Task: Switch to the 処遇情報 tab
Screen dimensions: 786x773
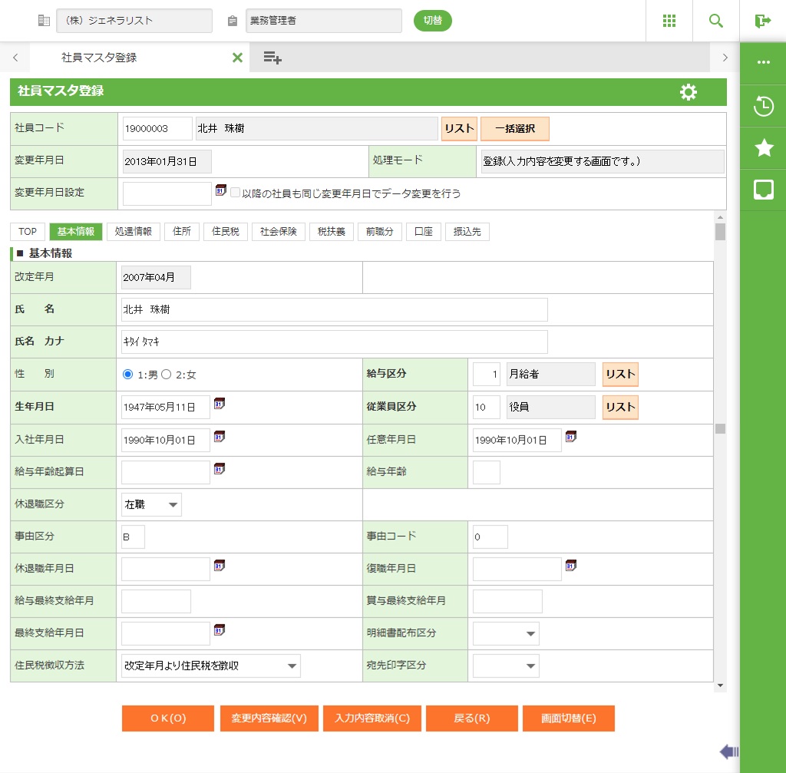Action: [133, 232]
